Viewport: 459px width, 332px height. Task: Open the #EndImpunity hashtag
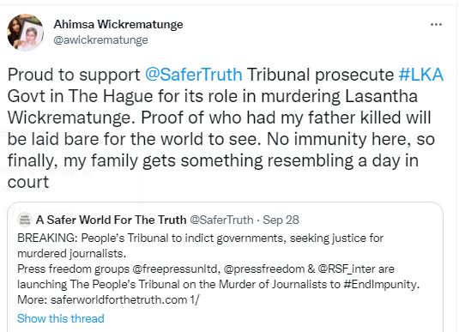pos(380,284)
